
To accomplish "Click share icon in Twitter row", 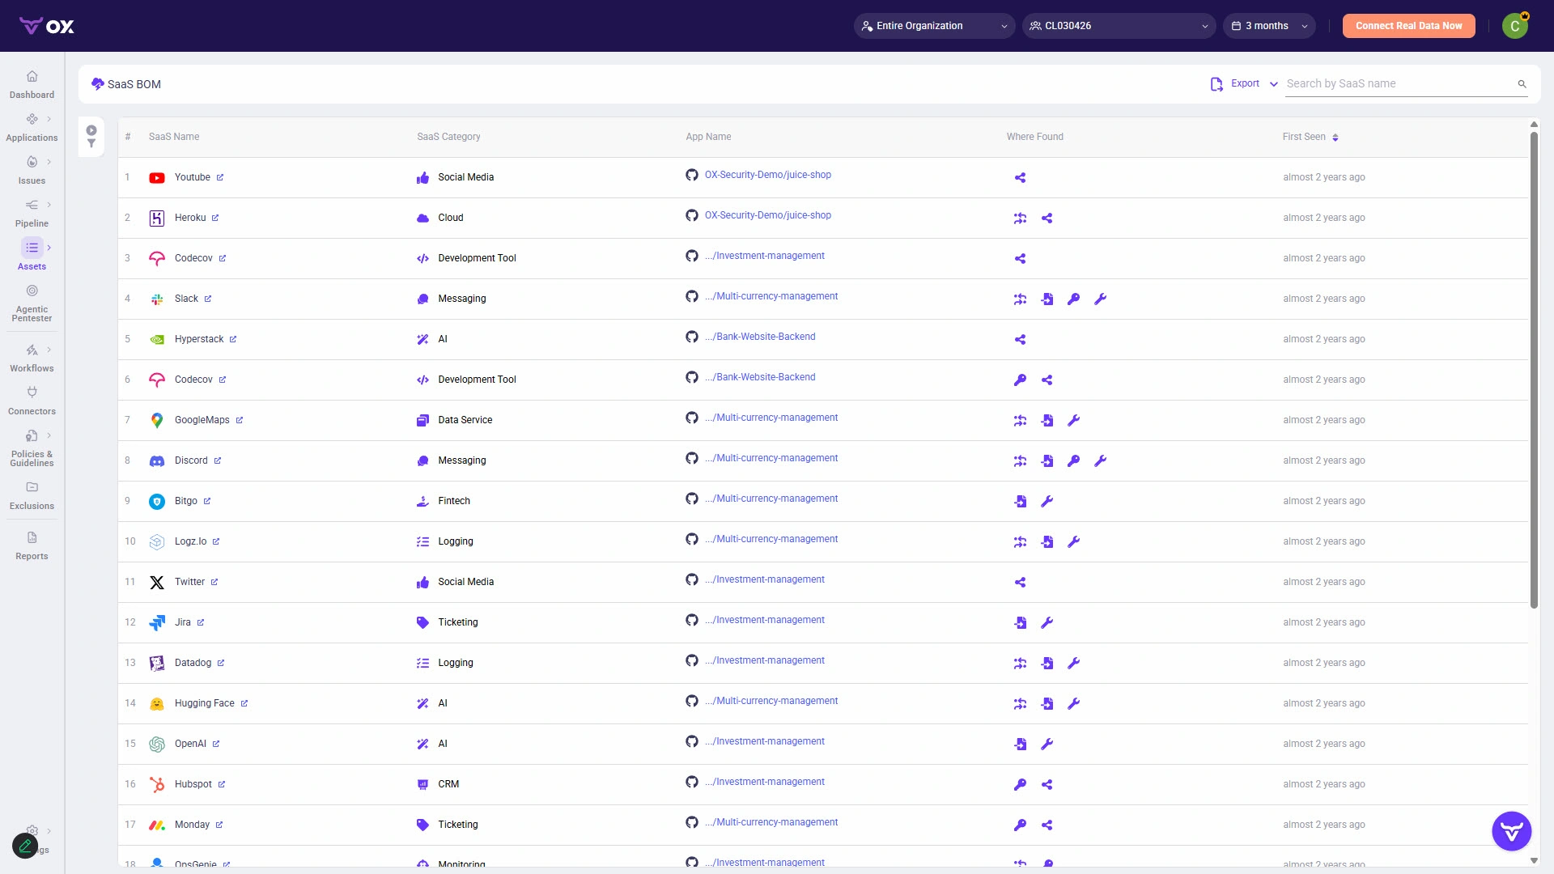I will coord(1020,583).
